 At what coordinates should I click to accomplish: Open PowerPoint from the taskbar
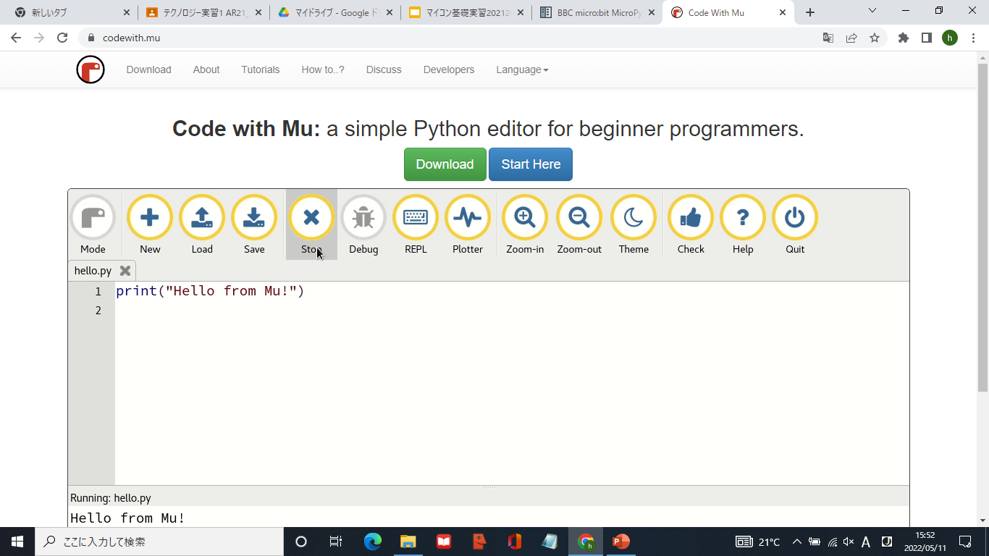coord(621,542)
